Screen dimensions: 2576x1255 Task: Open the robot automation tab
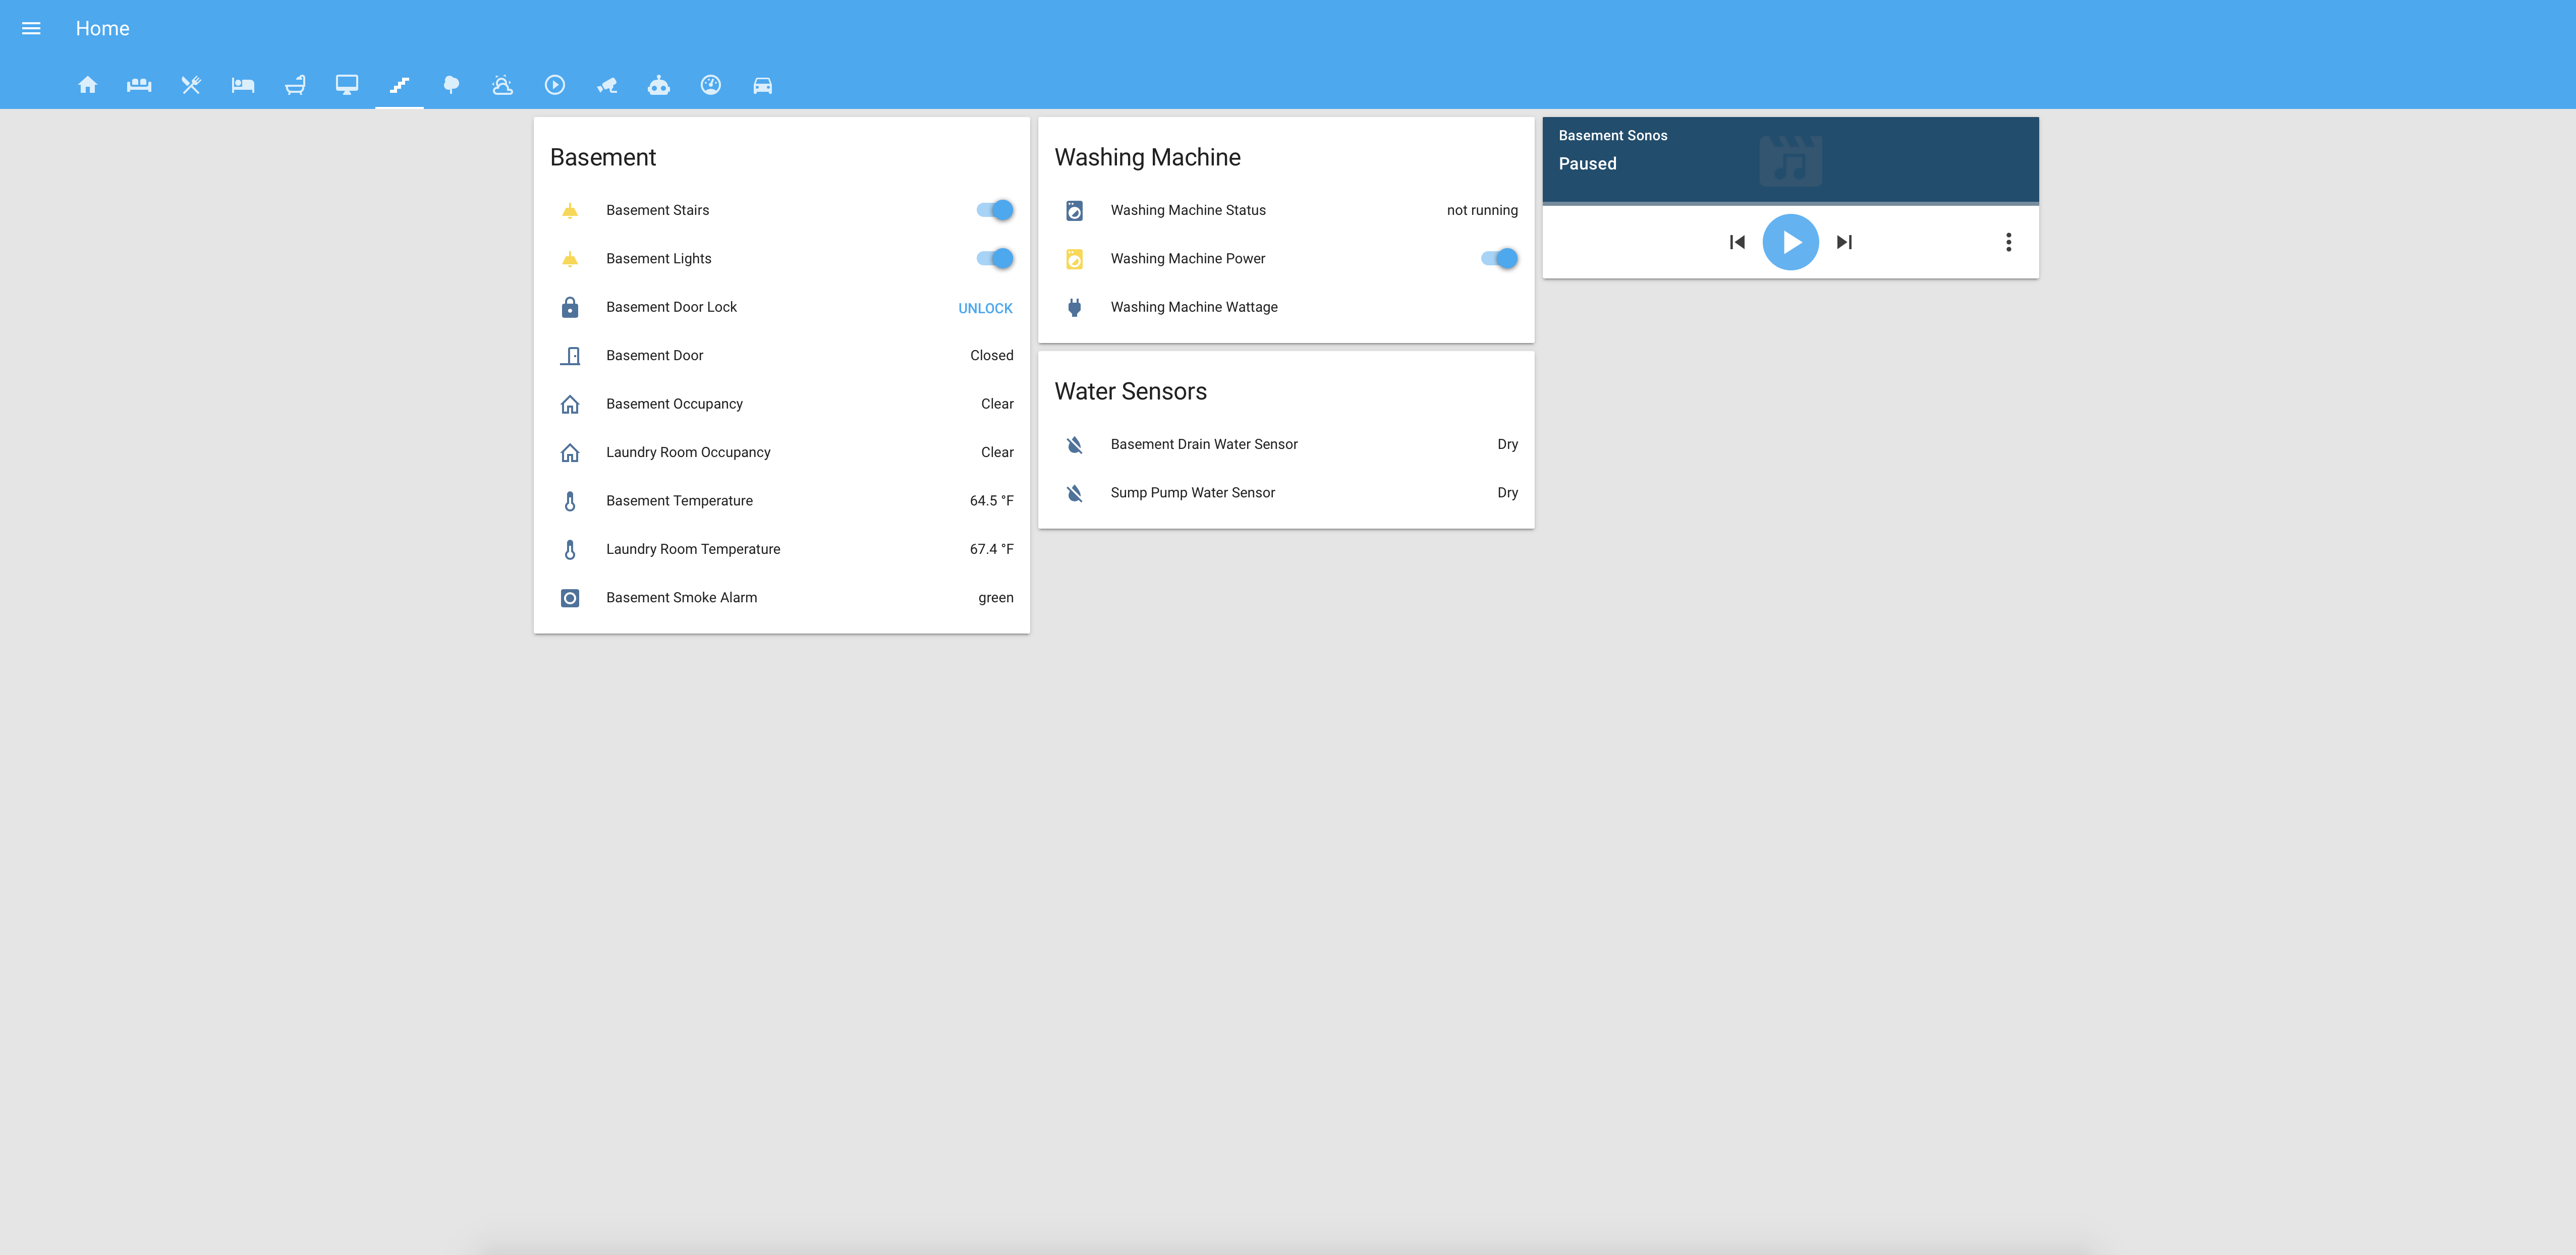(x=659, y=85)
